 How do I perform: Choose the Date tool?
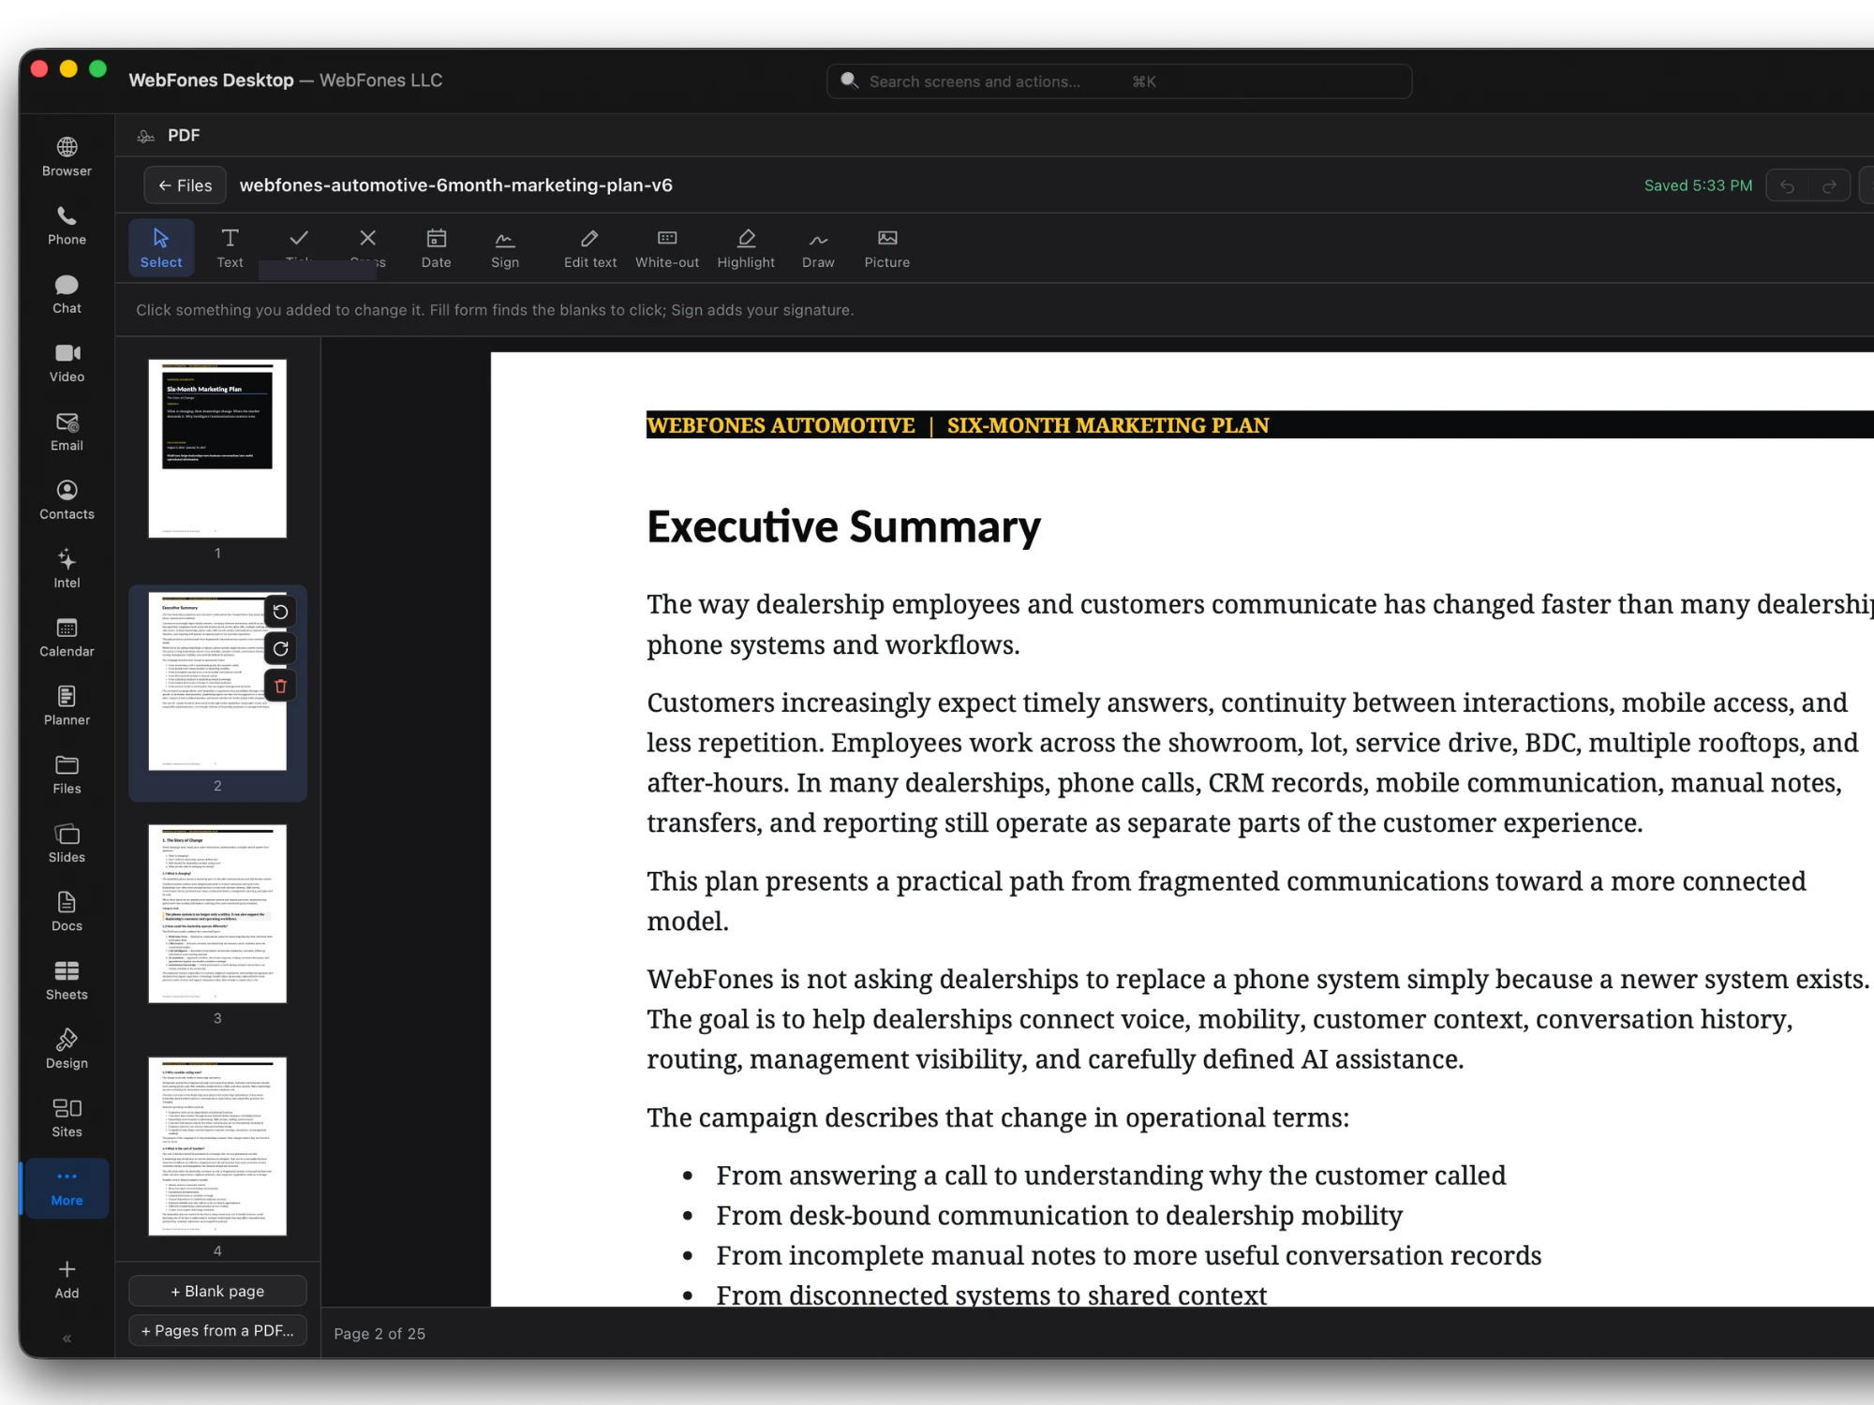pos(436,248)
